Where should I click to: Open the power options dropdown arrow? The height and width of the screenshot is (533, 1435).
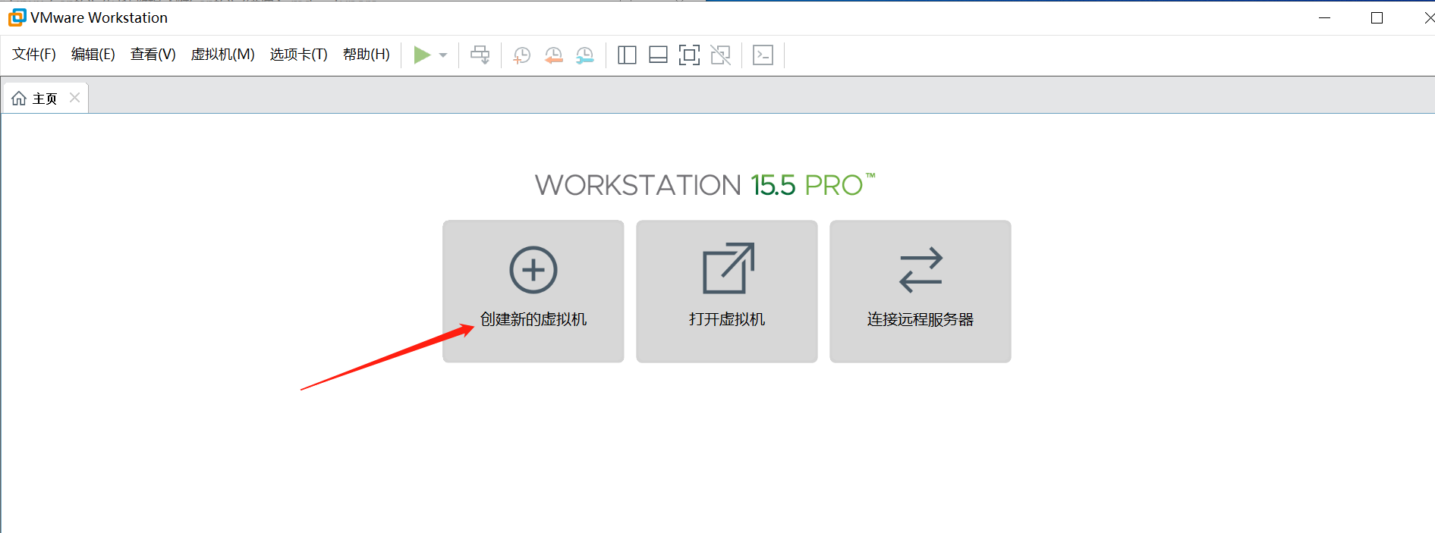click(443, 55)
